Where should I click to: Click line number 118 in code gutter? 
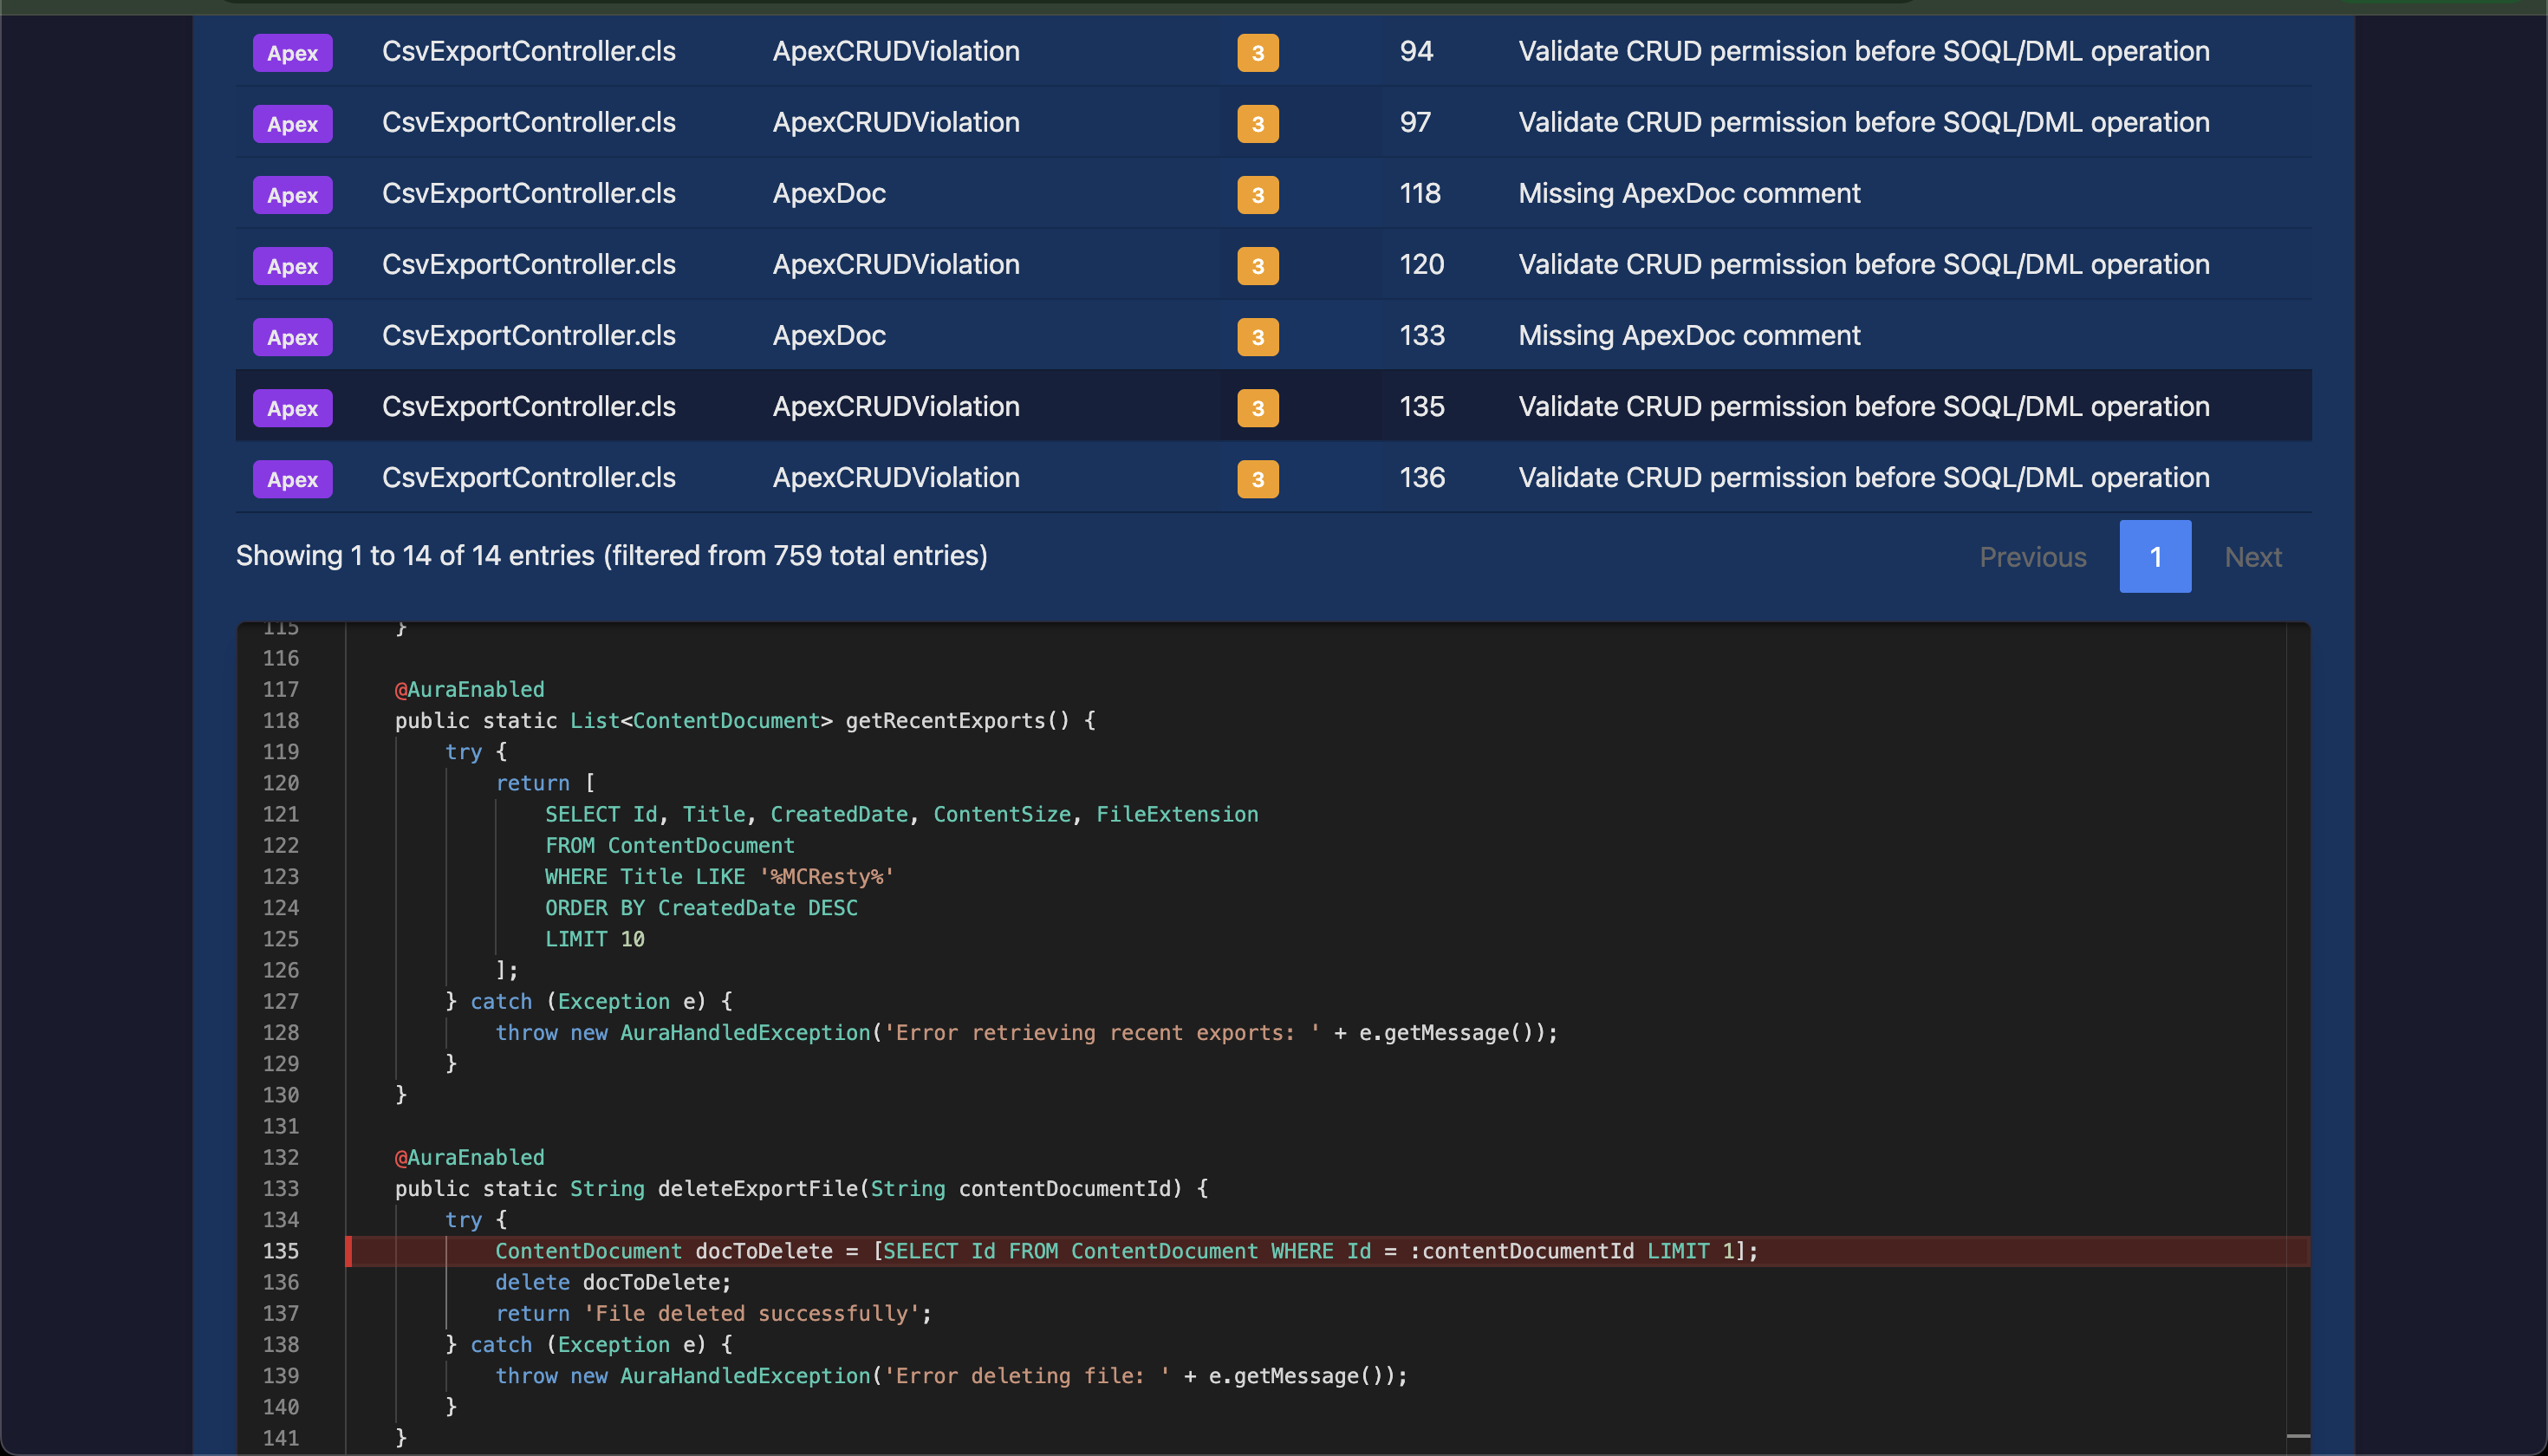(x=281, y=720)
